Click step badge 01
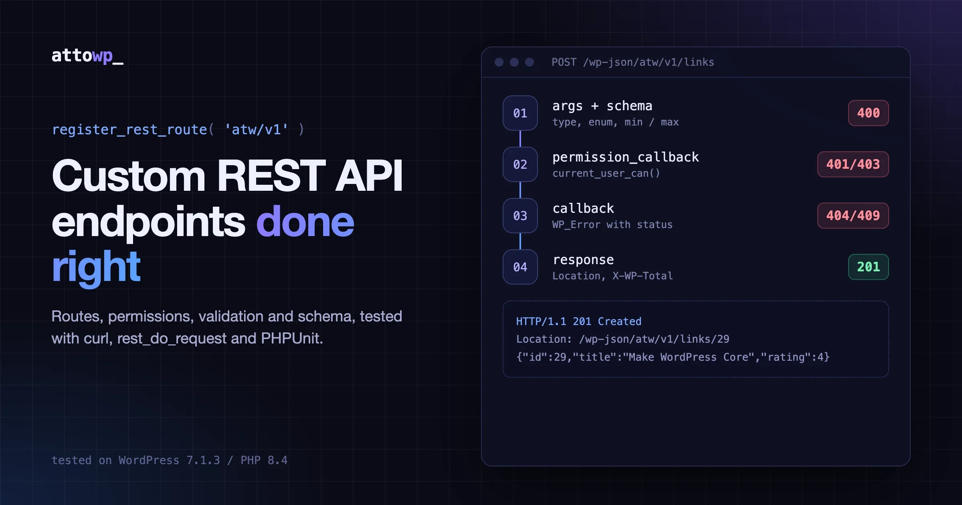The image size is (962, 505). pyautogui.click(x=520, y=113)
